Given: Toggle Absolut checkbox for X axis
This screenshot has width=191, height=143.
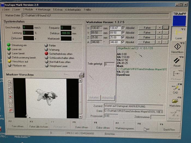Looking at the screenshot, I should coord(123,28).
